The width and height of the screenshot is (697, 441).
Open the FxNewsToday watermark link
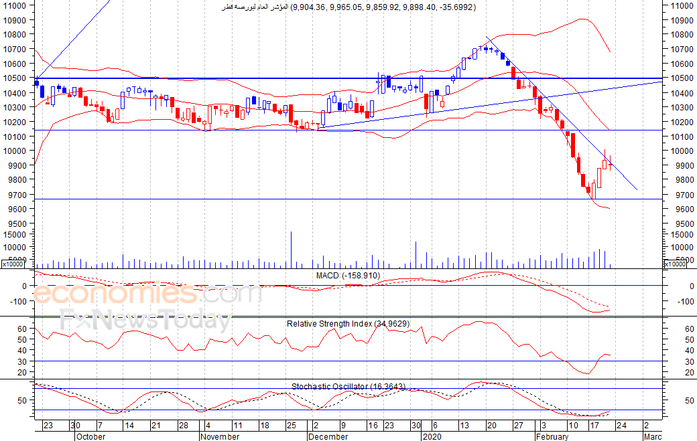[145, 321]
